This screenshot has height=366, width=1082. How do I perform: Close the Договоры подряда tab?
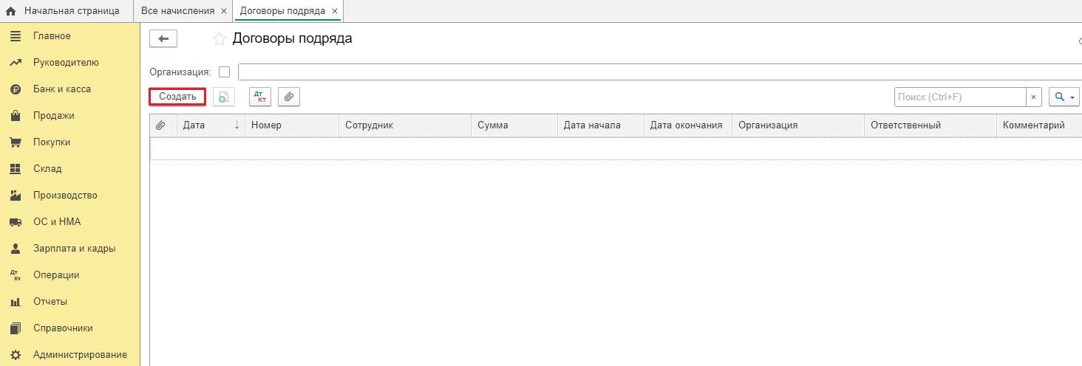pos(335,11)
